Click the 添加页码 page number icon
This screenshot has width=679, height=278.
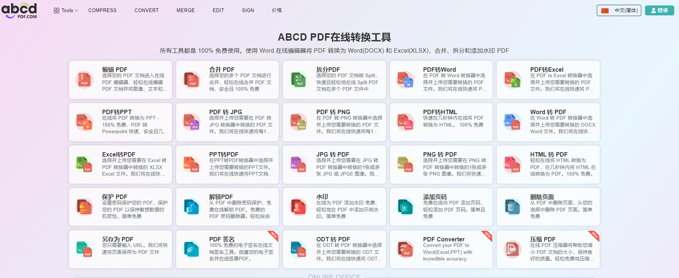405,207
